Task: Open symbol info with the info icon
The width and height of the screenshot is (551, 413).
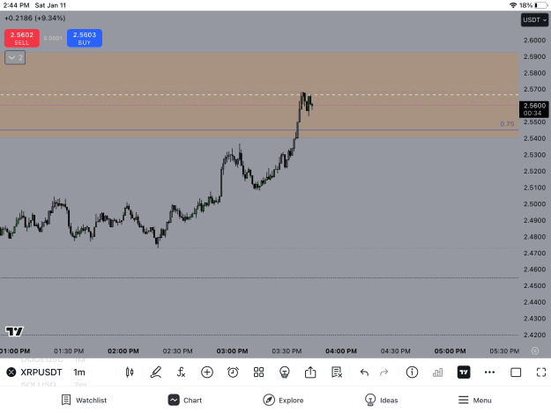Action: click(x=412, y=372)
